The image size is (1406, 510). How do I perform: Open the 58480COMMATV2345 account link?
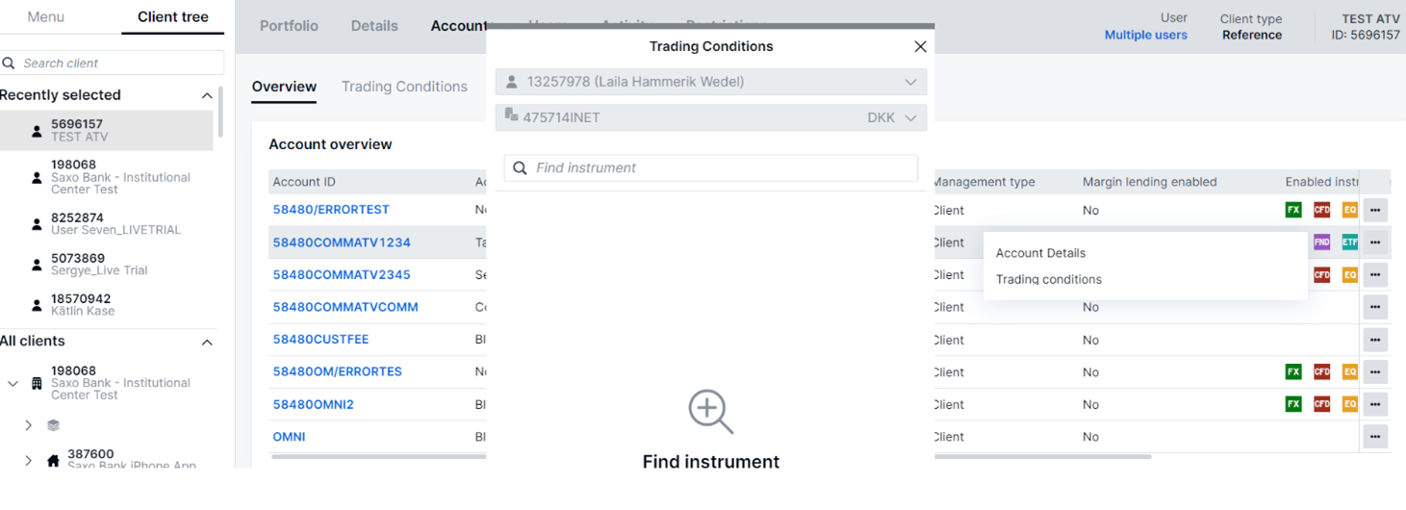click(x=342, y=274)
